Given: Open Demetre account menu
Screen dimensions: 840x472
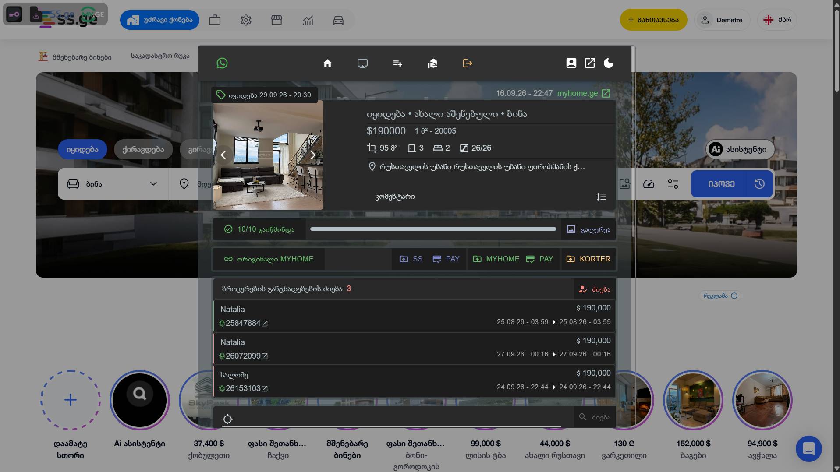Looking at the screenshot, I should [x=722, y=20].
